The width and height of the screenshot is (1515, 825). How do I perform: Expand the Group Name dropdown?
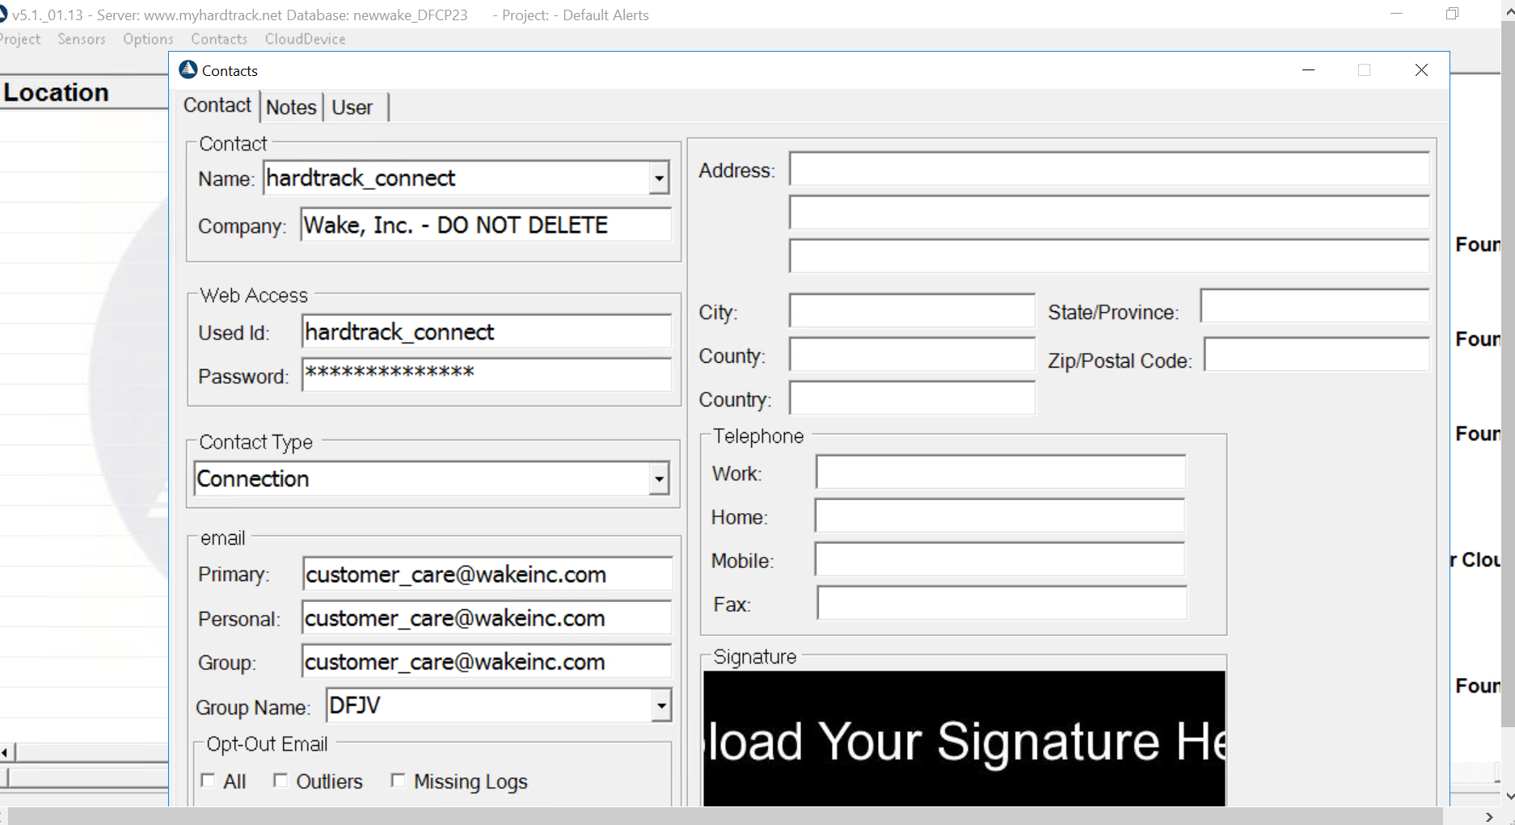661,706
